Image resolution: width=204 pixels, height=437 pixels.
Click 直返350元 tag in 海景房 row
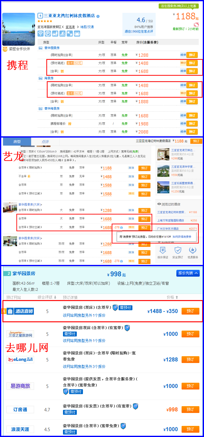tap(74, 93)
